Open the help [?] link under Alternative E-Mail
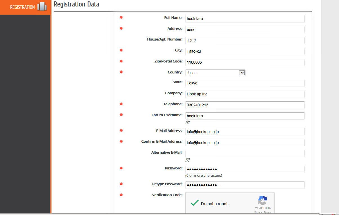The height and width of the screenshot is (215, 339). (187, 160)
